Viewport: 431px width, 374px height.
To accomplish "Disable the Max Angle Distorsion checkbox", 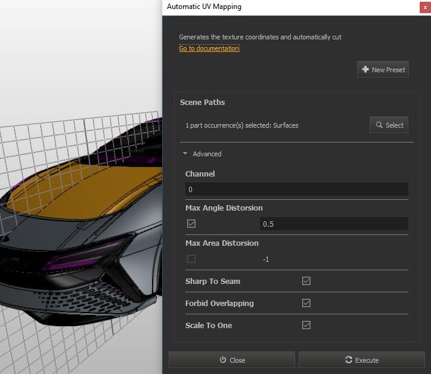I will pos(191,224).
